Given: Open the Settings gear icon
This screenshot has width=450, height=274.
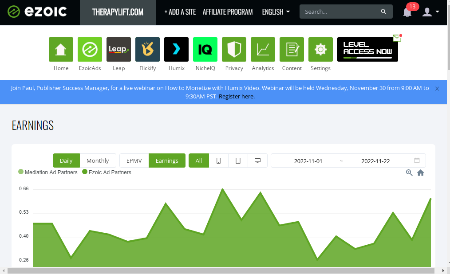Looking at the screenshot, I should 320,49.
